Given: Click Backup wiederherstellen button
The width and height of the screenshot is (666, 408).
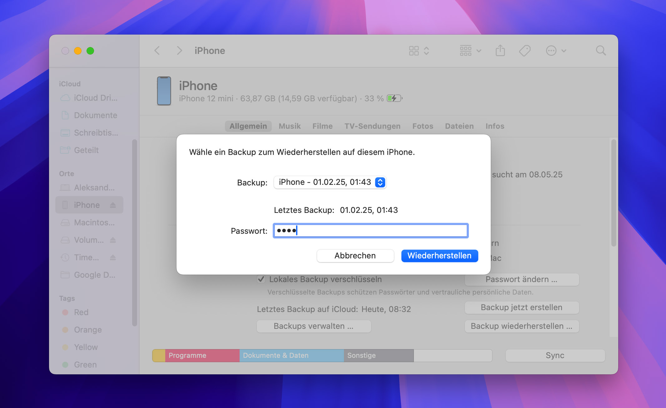Looking at the screenshot, I should pos(522,326).
